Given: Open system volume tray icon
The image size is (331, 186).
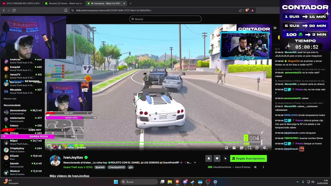Looking at the screenshot, I should 313,182.
